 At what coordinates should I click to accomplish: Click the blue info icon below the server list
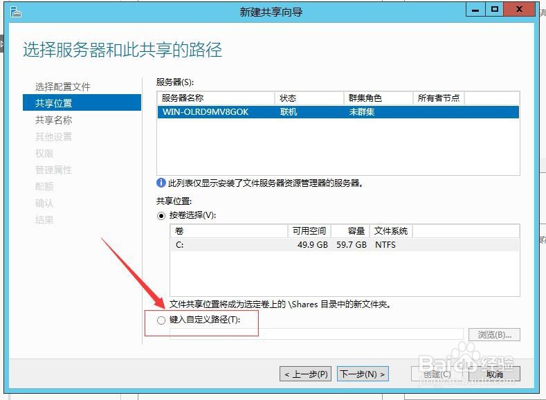(x=161, y=183)
